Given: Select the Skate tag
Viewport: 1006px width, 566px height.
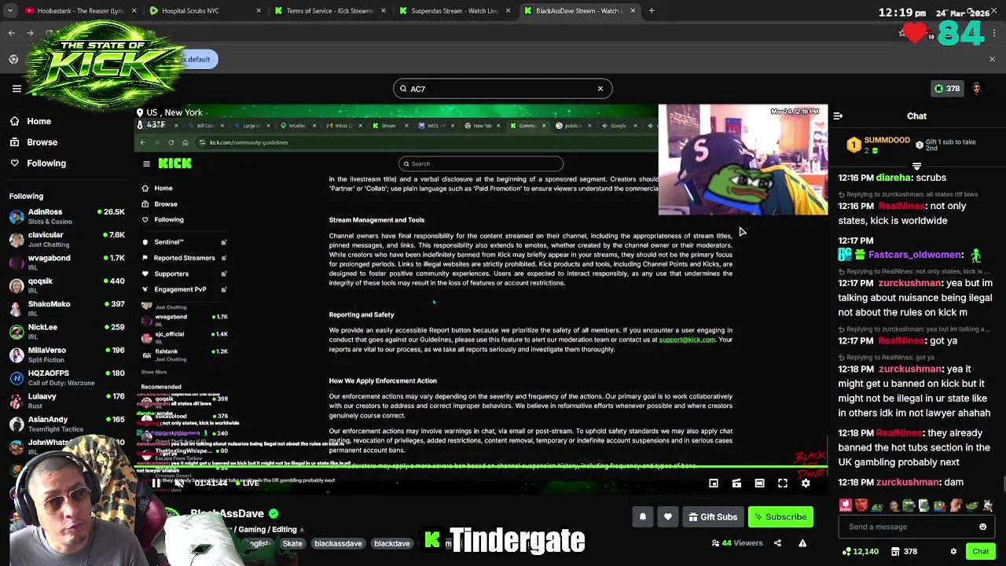Looking at the screenshot, I should (292, 543).
